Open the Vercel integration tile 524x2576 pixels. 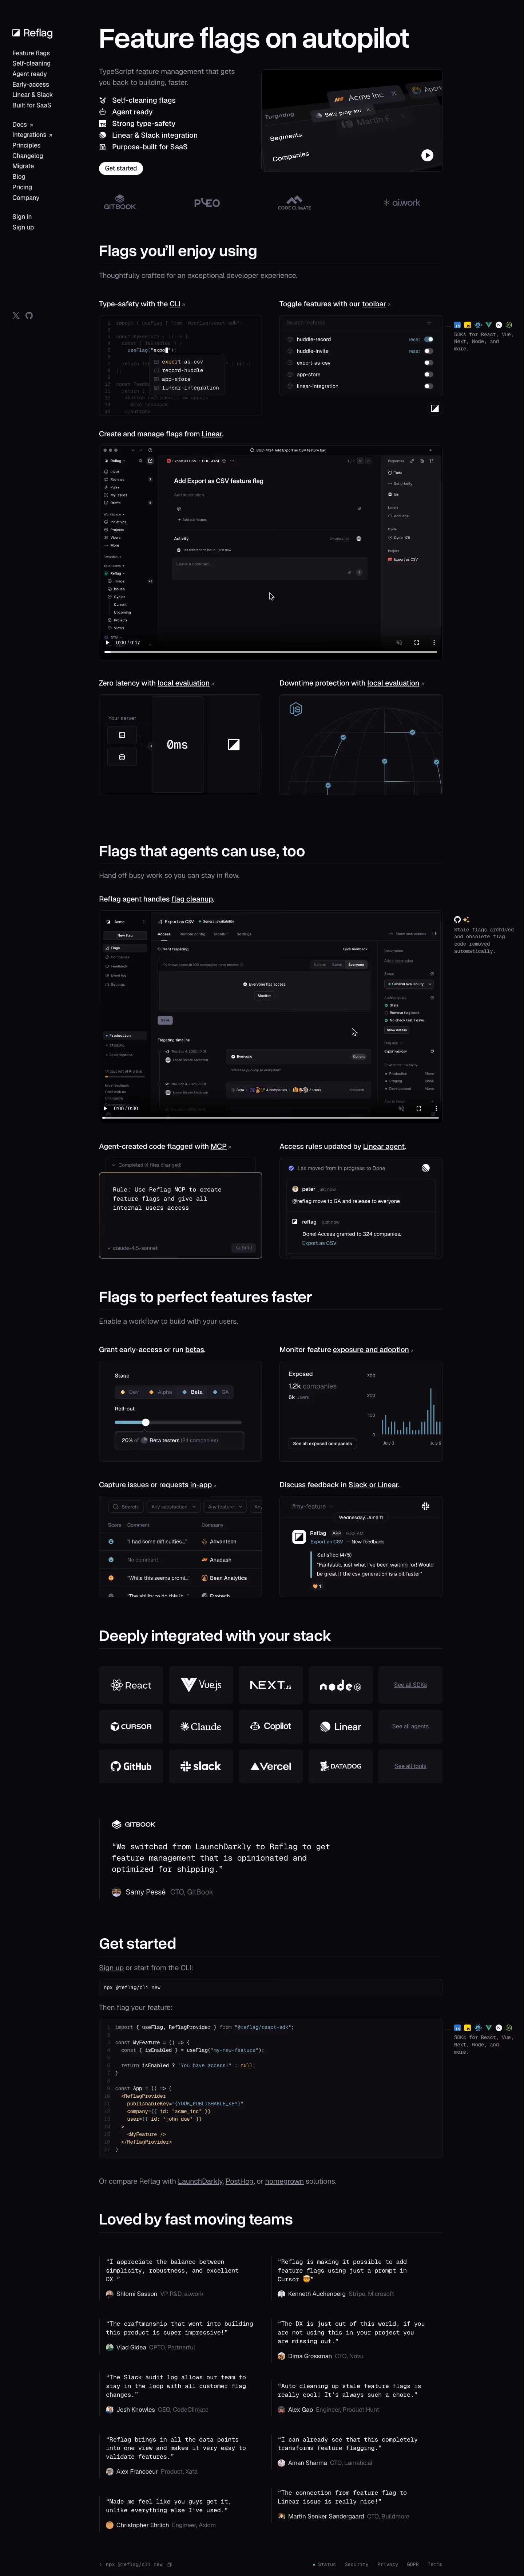[270, 1766]
